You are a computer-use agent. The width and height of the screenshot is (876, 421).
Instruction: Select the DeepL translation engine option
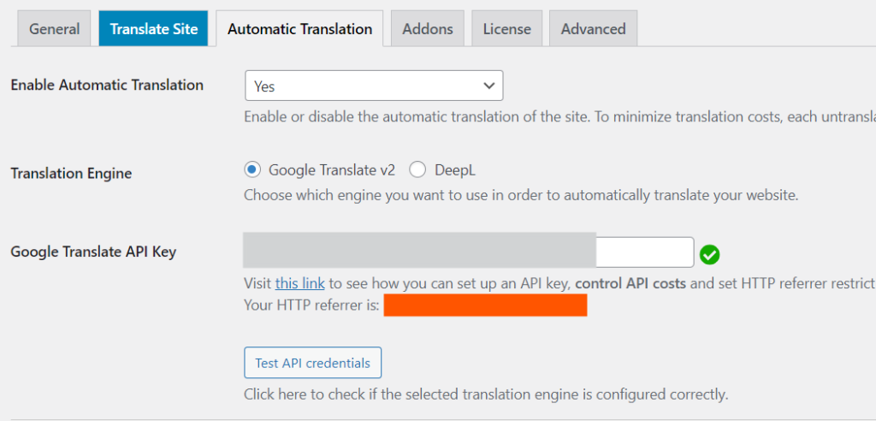click(x=417, y=169)
